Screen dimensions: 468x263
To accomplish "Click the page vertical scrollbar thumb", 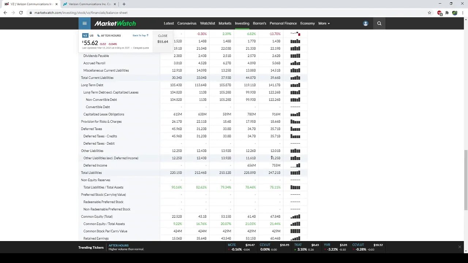I will tap(465, 180).
